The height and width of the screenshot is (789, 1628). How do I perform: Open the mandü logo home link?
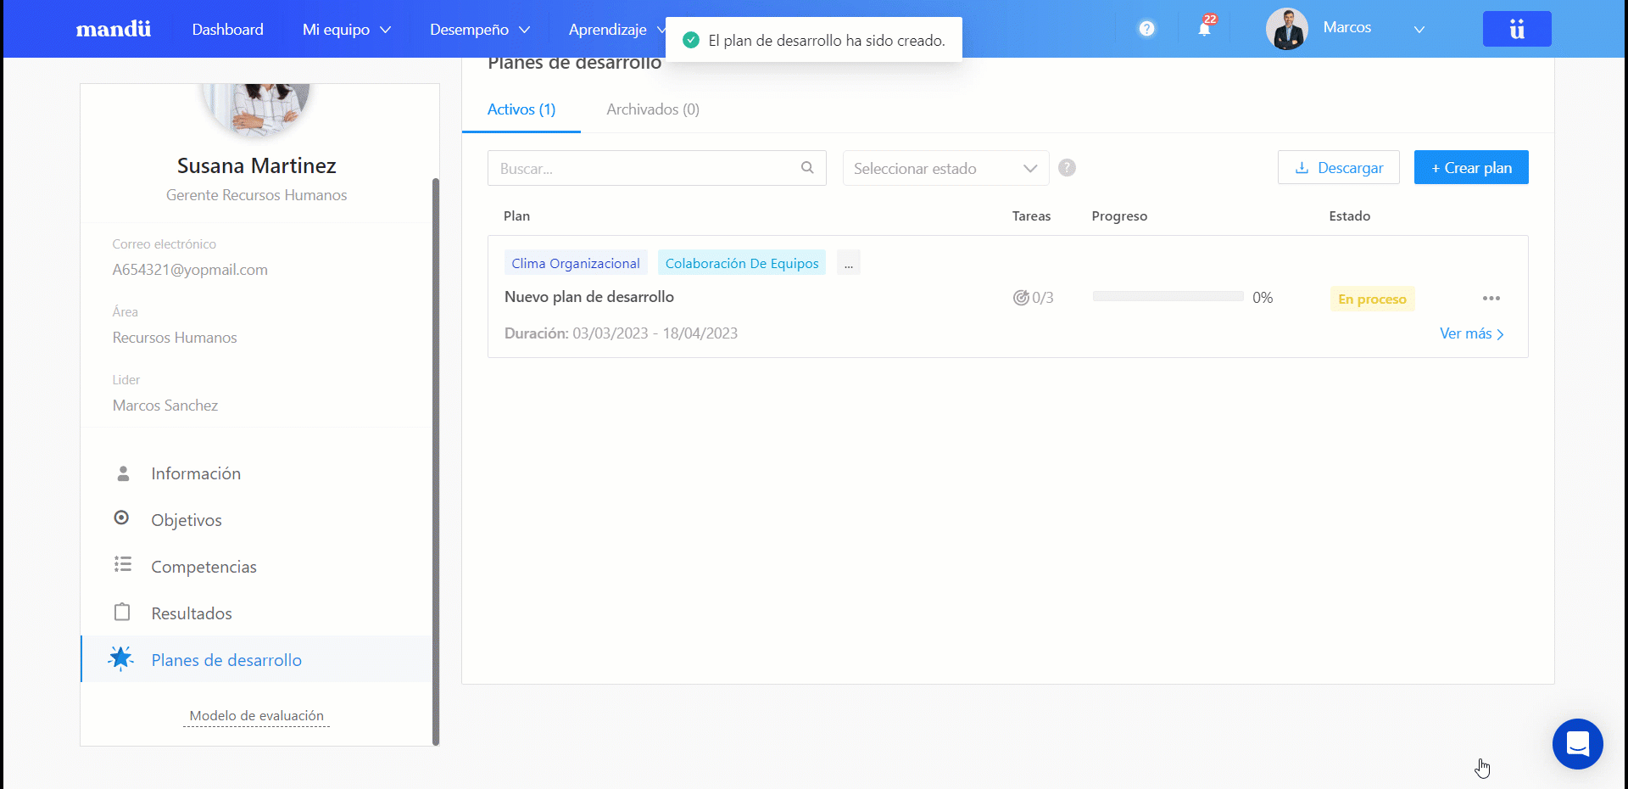(114, 30)
